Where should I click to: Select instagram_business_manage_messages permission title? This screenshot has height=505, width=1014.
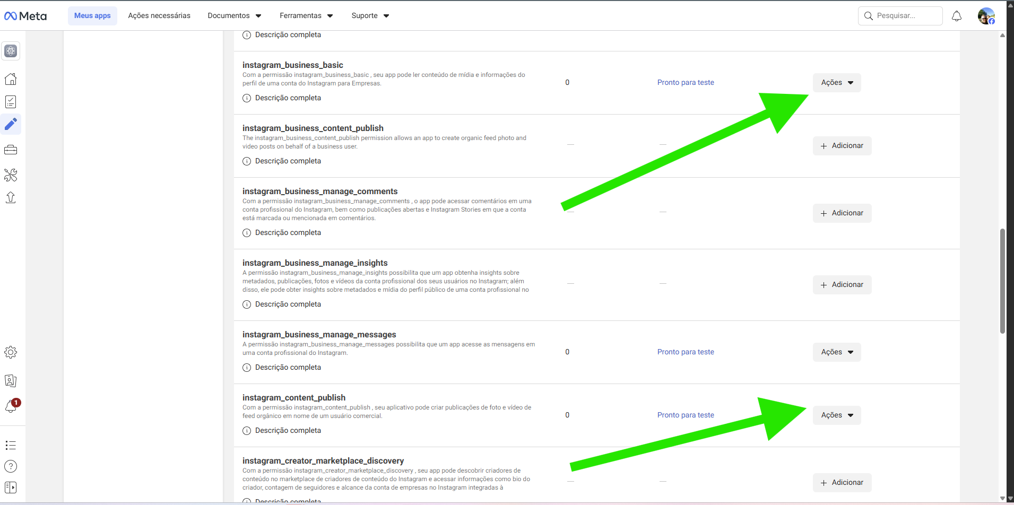point(319,335)
